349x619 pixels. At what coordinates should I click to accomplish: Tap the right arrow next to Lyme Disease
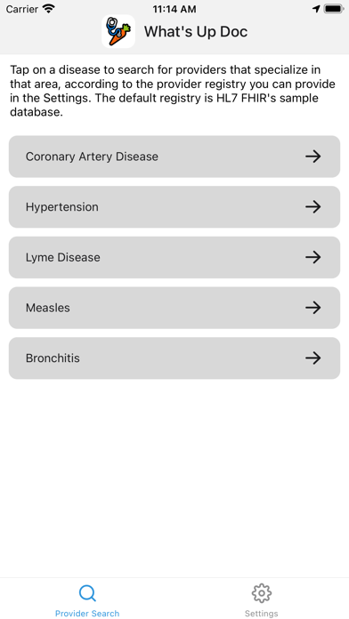(x=313, y=257)
